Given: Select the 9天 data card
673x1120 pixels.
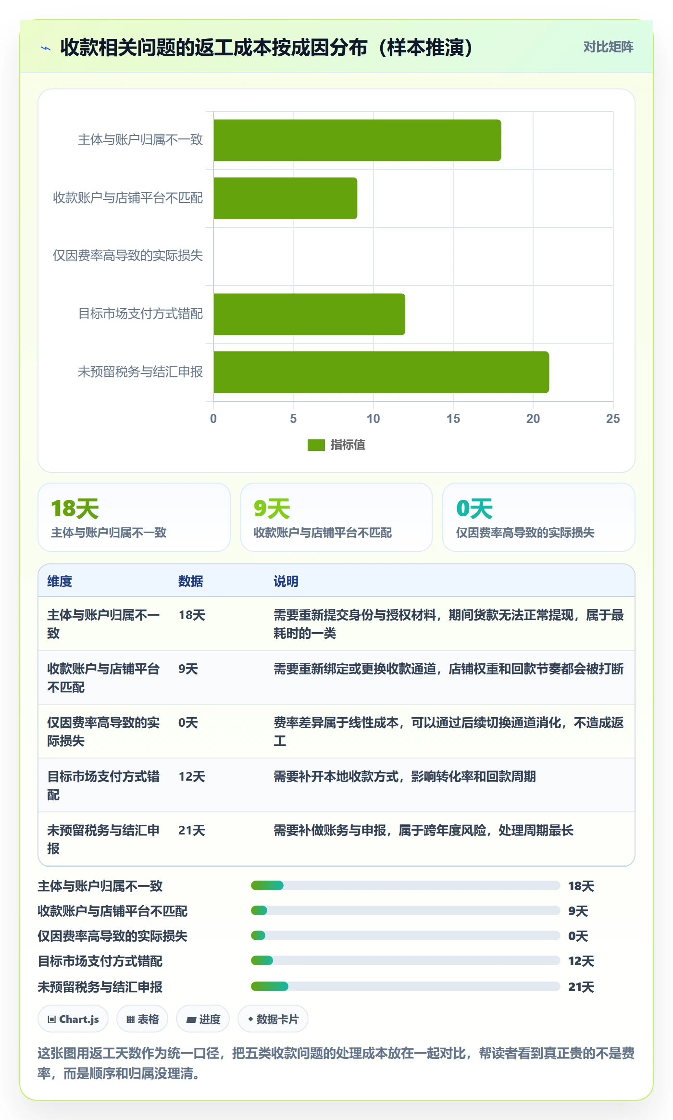Looking at the screenshot, I should (336, 517).
